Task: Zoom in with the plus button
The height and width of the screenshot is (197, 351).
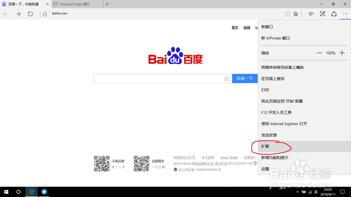Action: point(342,53)
